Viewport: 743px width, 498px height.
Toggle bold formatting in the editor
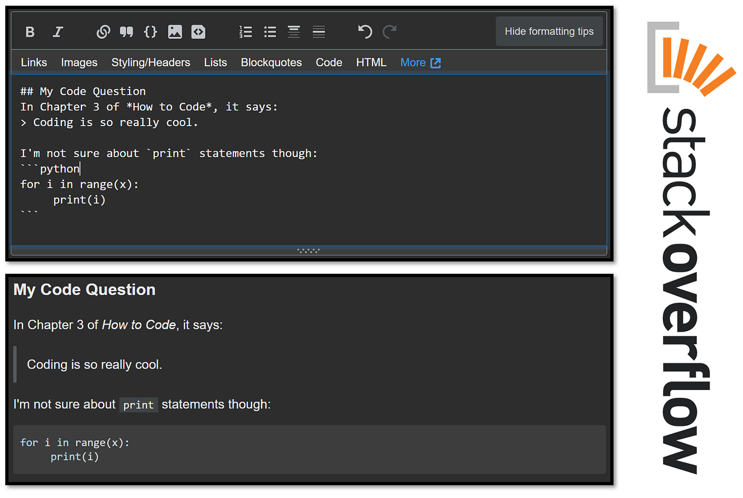point(30,31)
